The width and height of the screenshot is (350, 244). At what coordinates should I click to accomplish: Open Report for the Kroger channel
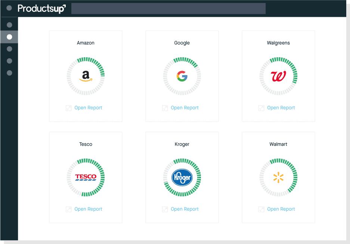(185, 209)
